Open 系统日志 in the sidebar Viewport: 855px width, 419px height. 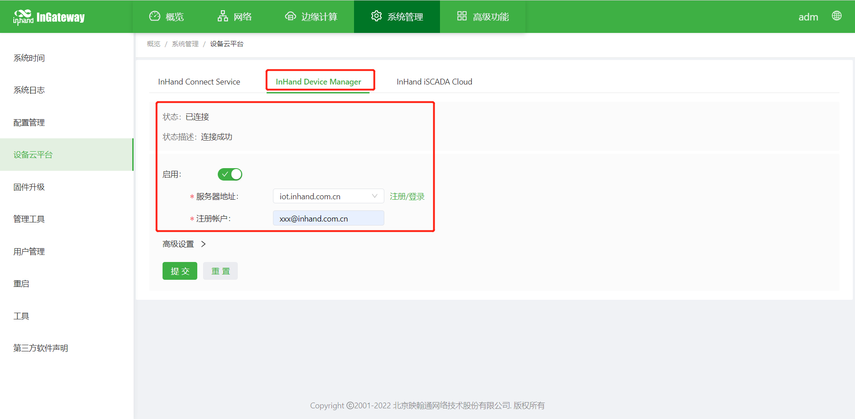(67, 90)
